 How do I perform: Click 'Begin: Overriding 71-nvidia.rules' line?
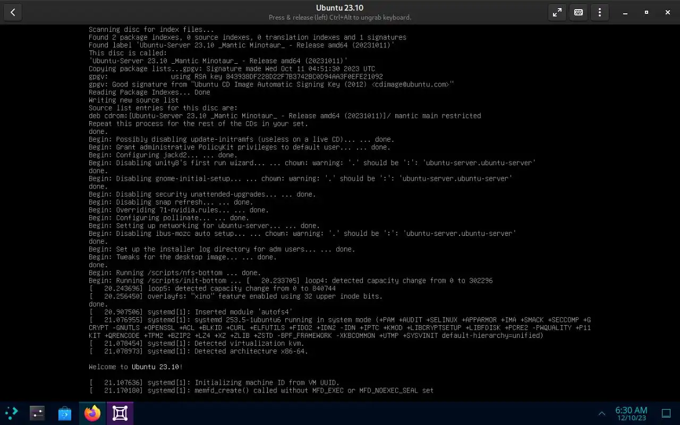pos(178,210)
